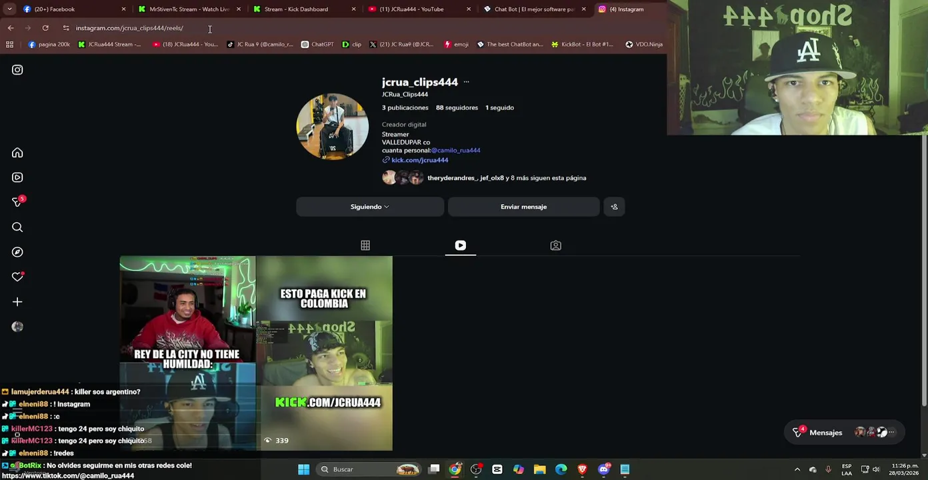Image resolution: width=928 pixels, height=480 pixels.
Task: Open Task View on taskbar
Action: (x=434, y=469)
